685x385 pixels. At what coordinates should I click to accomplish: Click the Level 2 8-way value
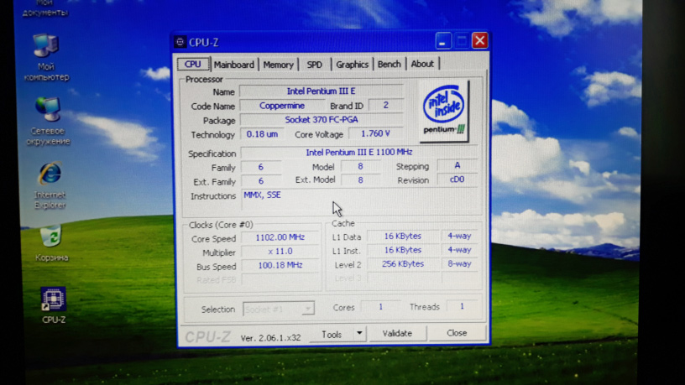click(x=459, y=264)
